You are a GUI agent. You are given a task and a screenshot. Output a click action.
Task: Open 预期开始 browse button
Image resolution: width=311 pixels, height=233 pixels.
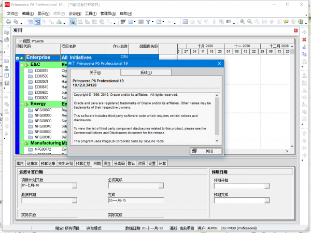267,186
